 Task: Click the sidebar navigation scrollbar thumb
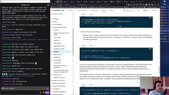[73, 42]
